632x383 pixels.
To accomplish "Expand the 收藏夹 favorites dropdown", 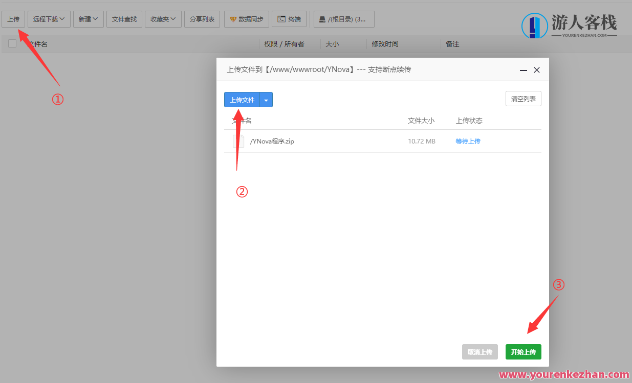I will pos(163,19).
